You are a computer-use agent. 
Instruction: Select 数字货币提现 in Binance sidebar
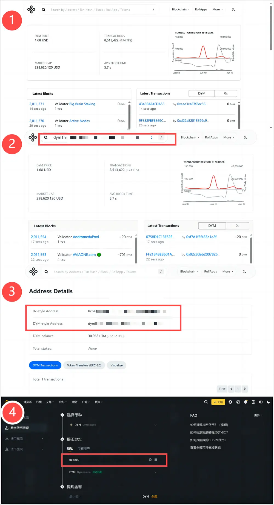pyautogui.click(x=20, y=428)
